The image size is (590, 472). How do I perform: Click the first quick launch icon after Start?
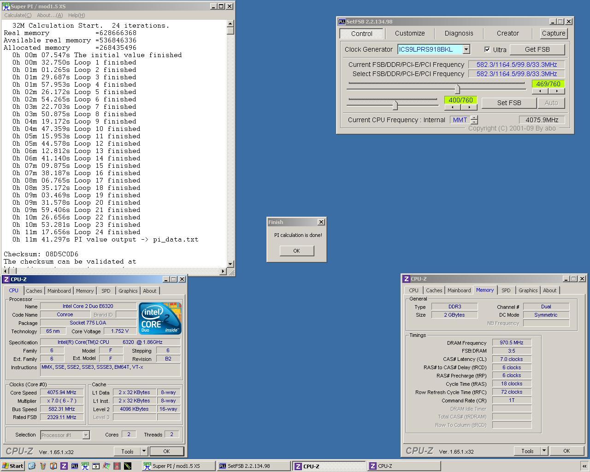point(32,466)
